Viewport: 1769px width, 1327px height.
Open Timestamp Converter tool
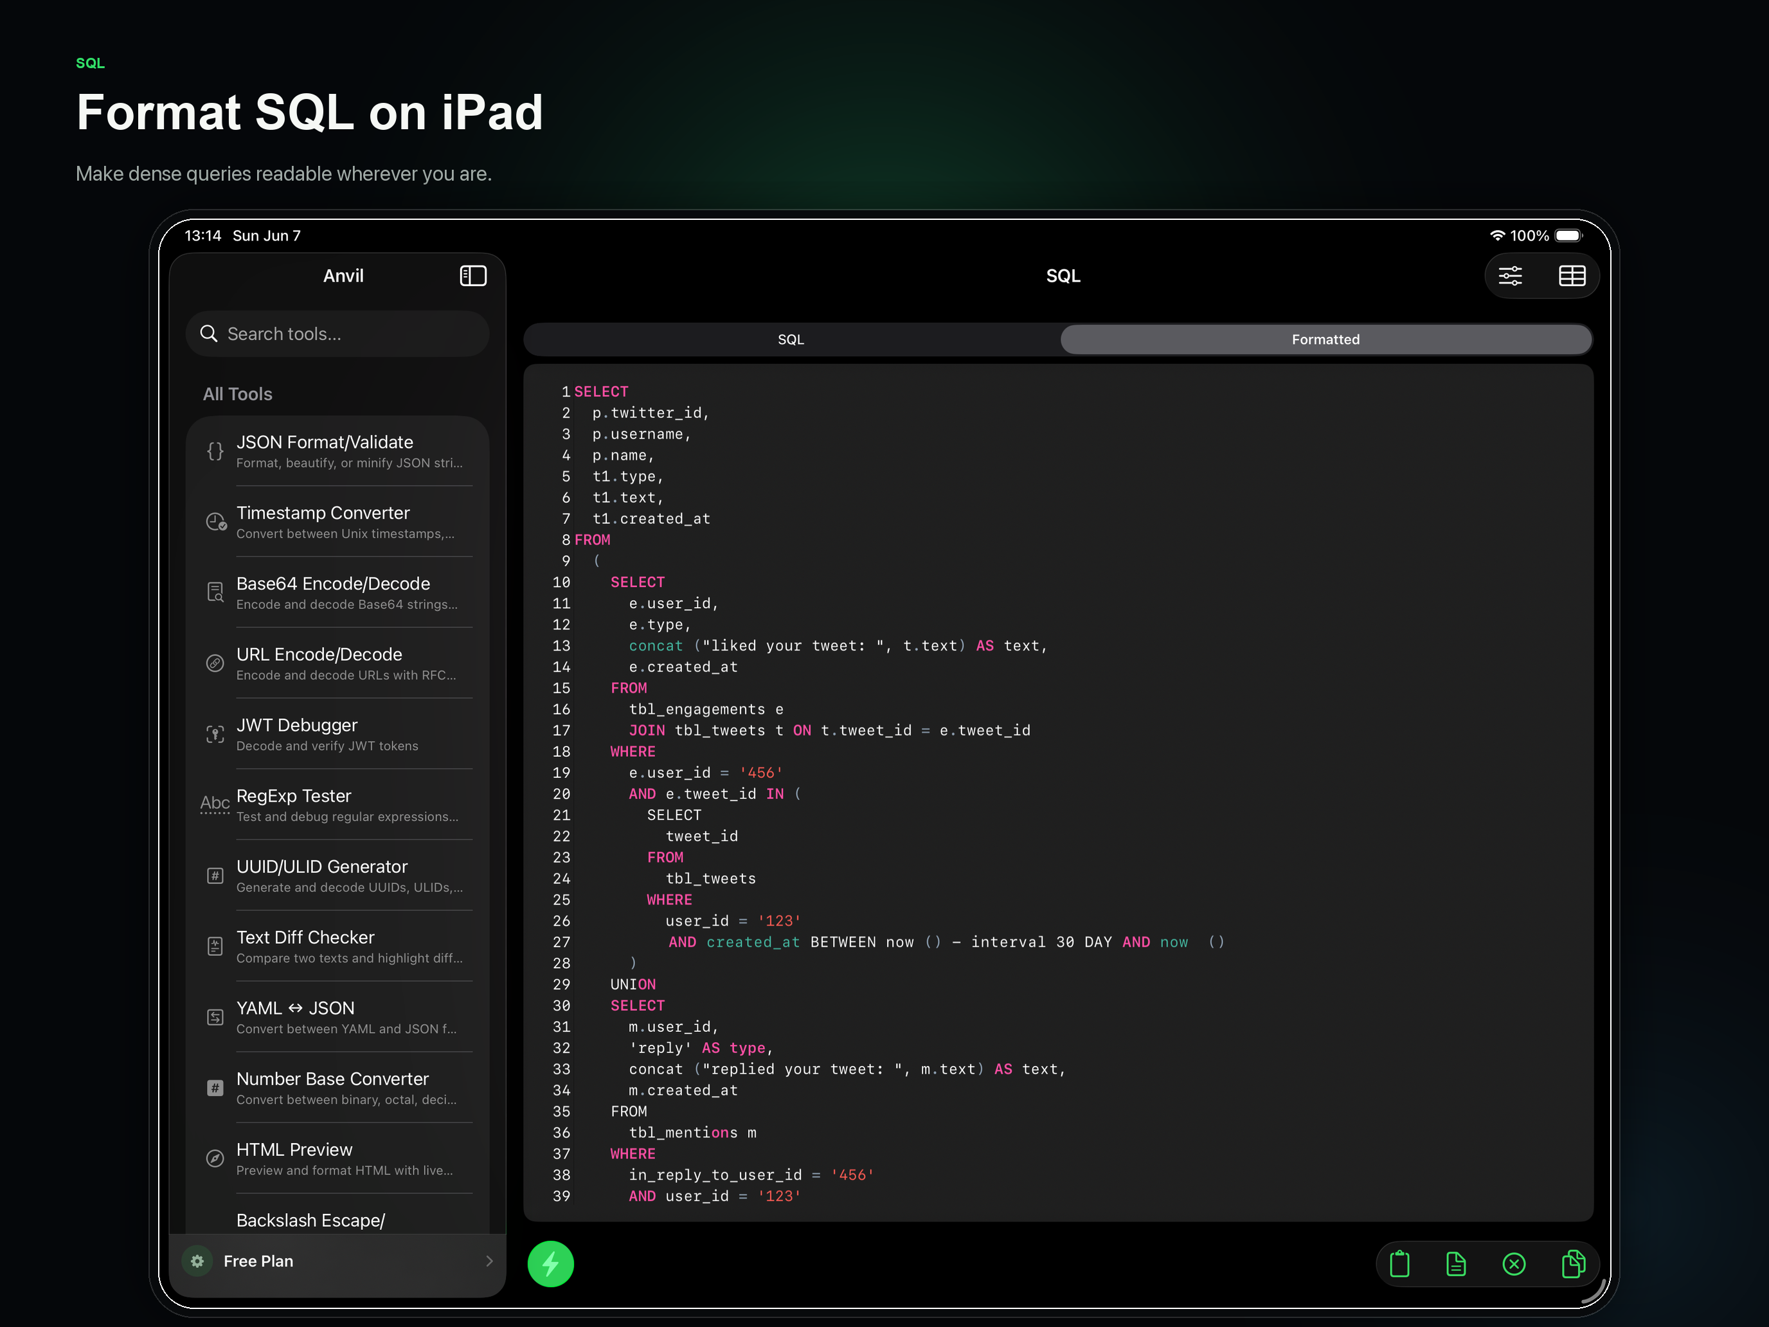[x=337, y=521]
